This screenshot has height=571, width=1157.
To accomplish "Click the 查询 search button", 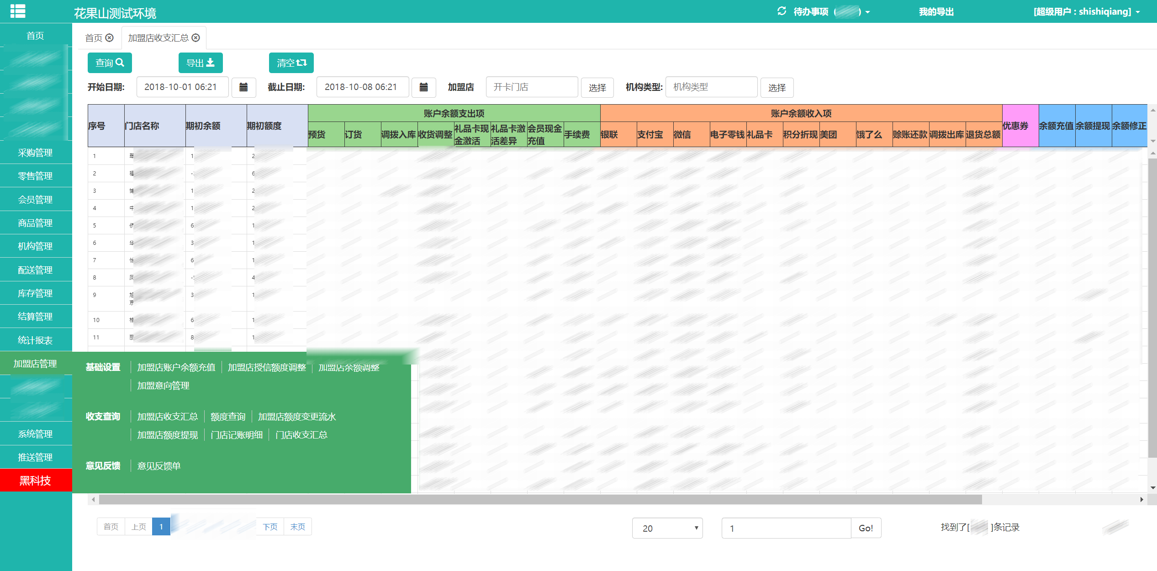I will click(110, 63).
